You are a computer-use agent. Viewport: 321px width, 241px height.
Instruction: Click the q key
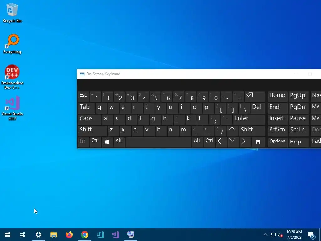[101, 108]
